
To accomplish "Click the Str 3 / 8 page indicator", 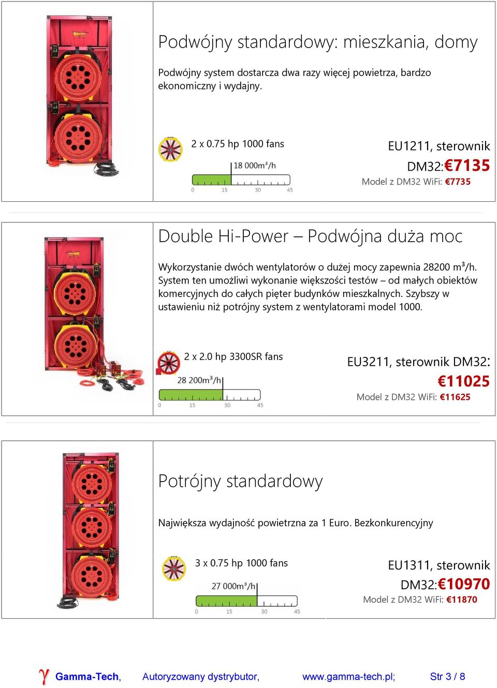I will [448, 677].
